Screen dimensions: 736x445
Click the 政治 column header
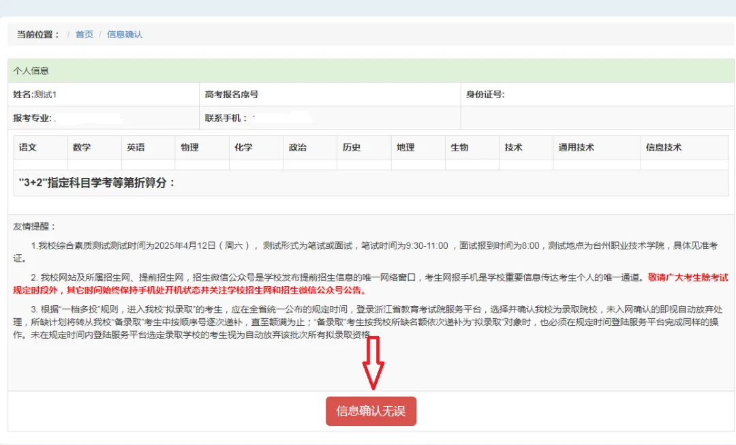click(x=298, y=147)
